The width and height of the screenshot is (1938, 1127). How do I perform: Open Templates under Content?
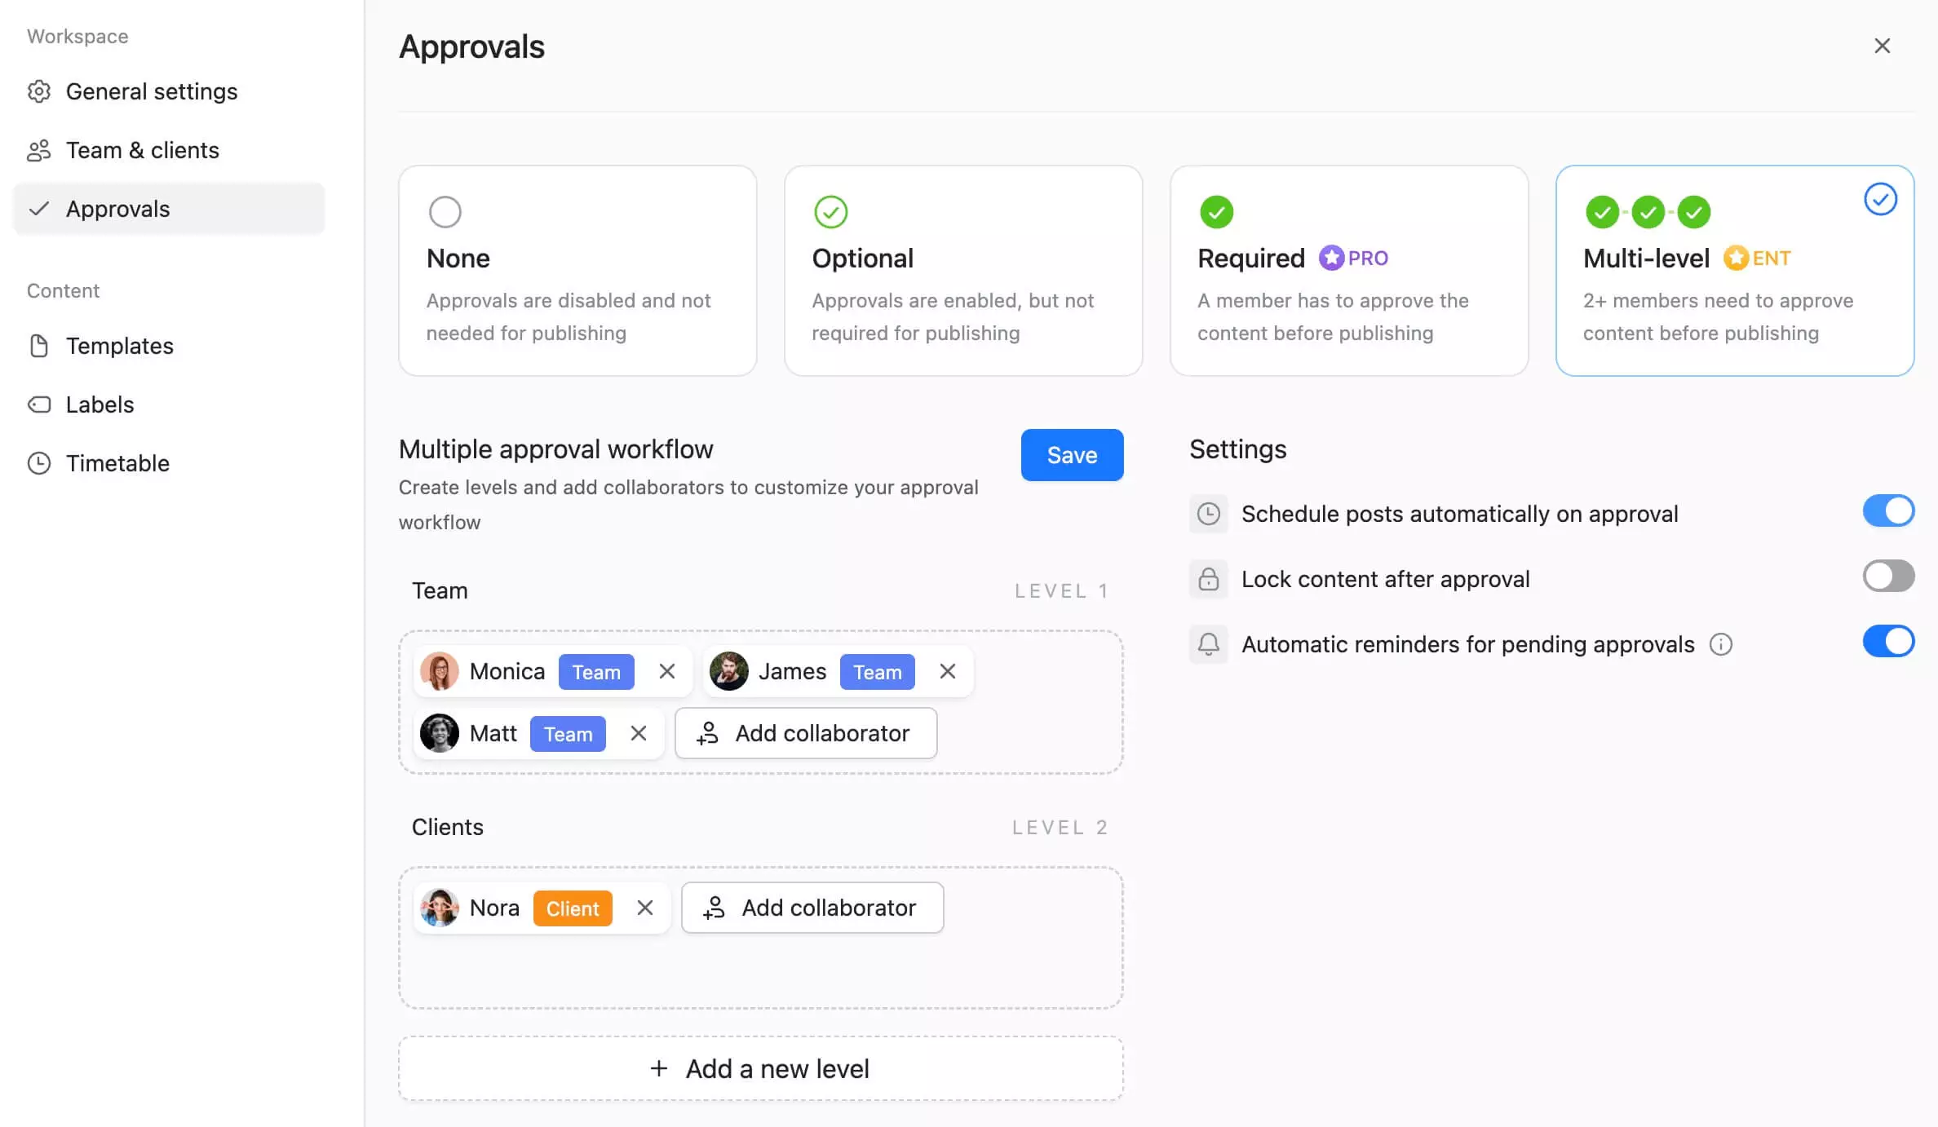pyautogui.click(x=169, y=346)
